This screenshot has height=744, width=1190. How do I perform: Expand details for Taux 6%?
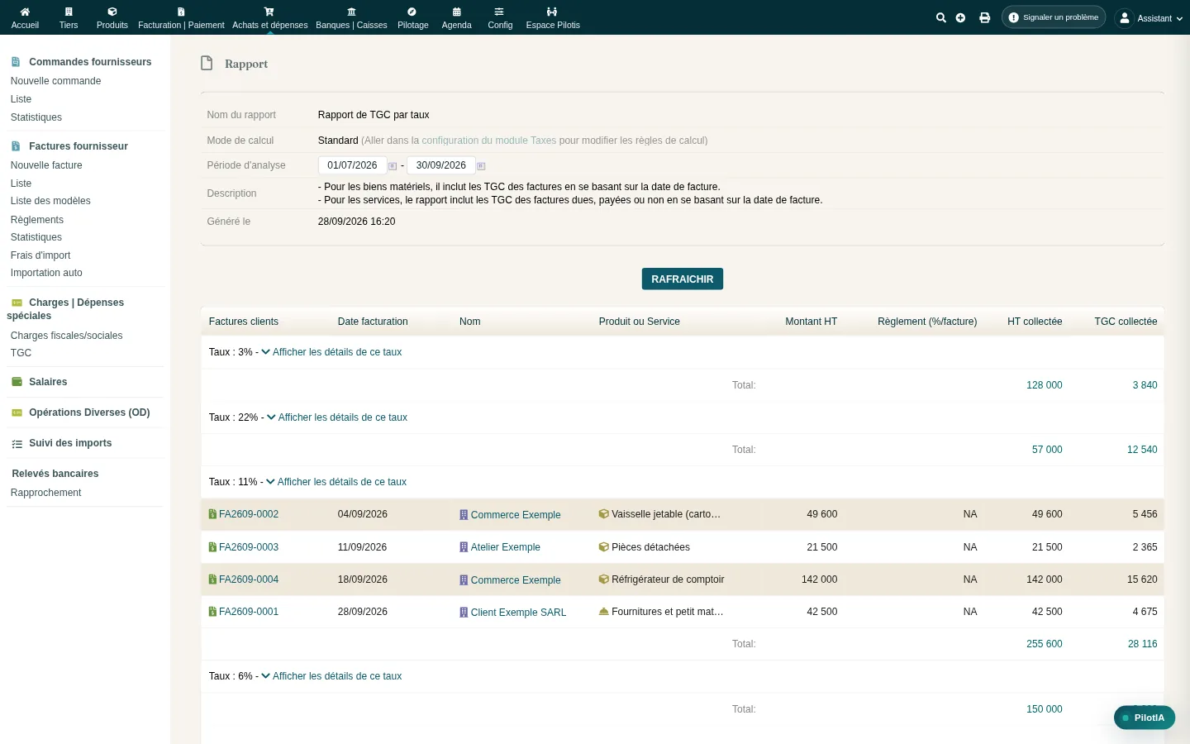click(331, 676)
